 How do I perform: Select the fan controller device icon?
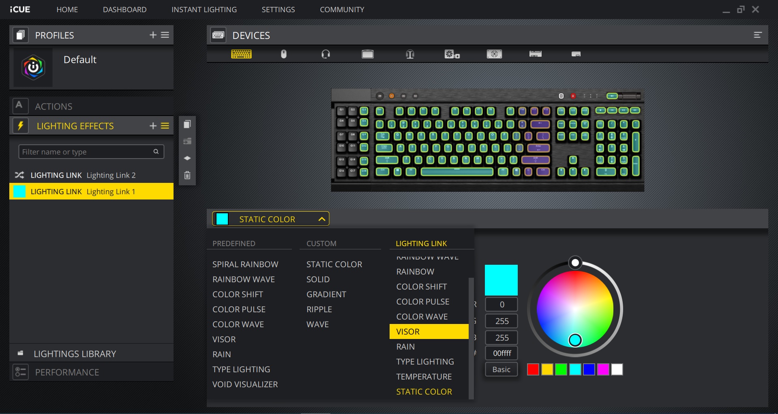[452, 54]
